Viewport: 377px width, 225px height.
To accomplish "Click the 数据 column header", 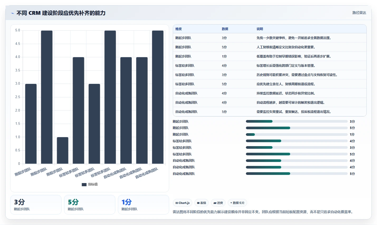I will point(225,29).
